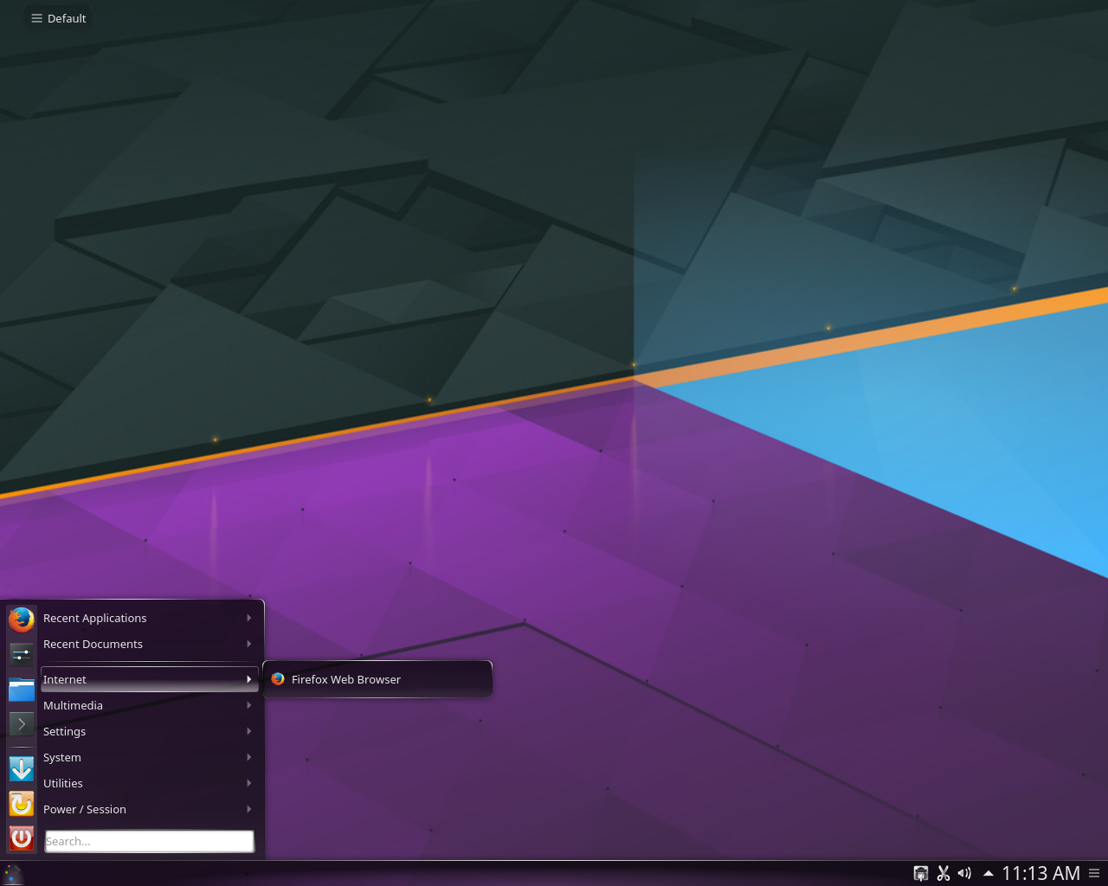Open the wired network tray icon
Image resolution: width=1108 pixels, height=886 pixels.
[921, 874]
